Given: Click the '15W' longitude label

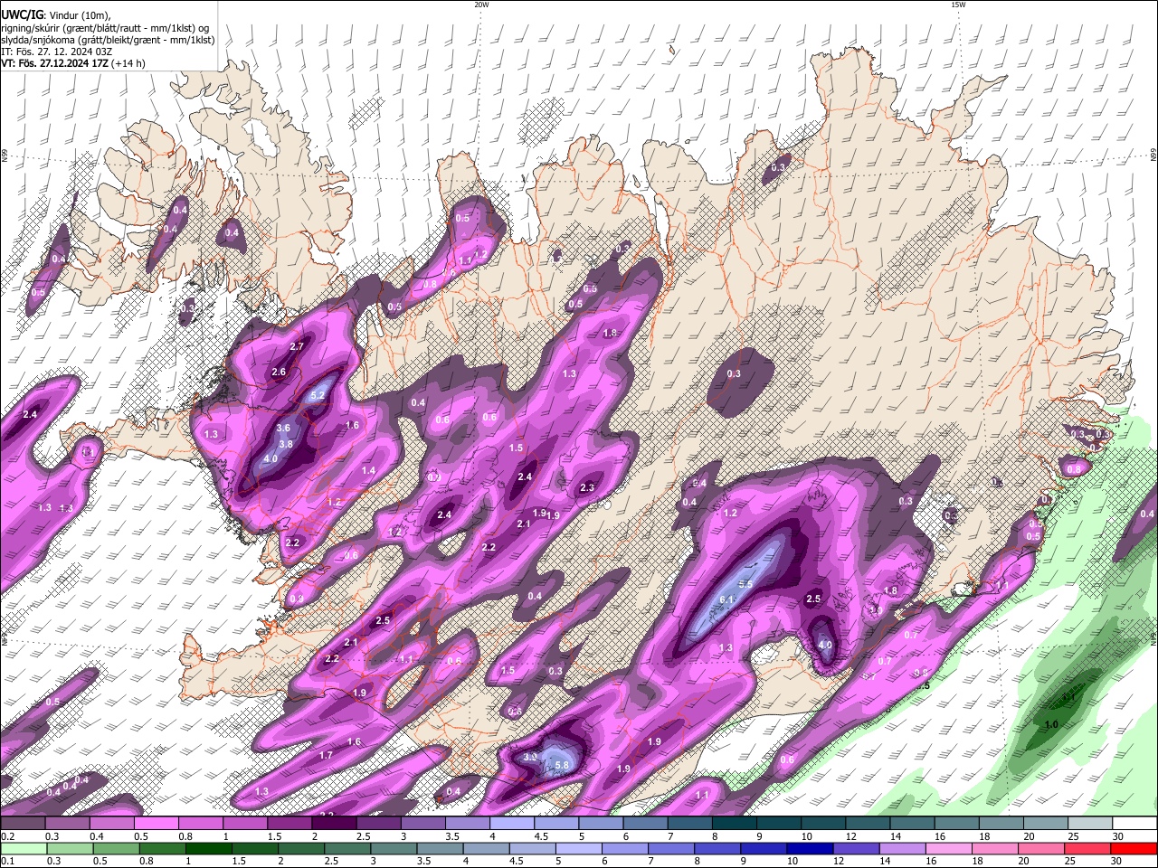Looking at the screenshot, I should [x=958, y=5].
